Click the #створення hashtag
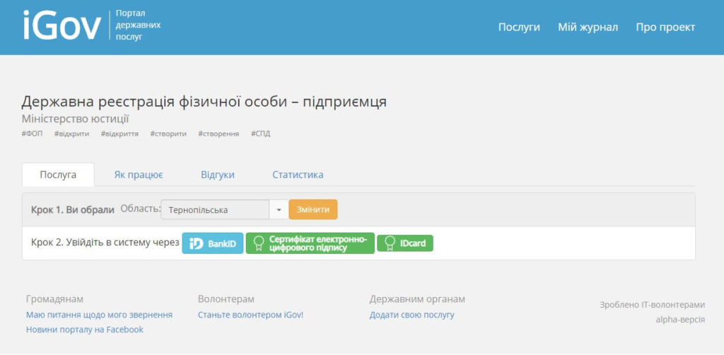724x355 pixels. [x=219, y=134]
